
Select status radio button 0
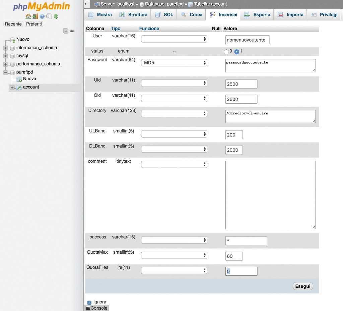coord(226,52)
